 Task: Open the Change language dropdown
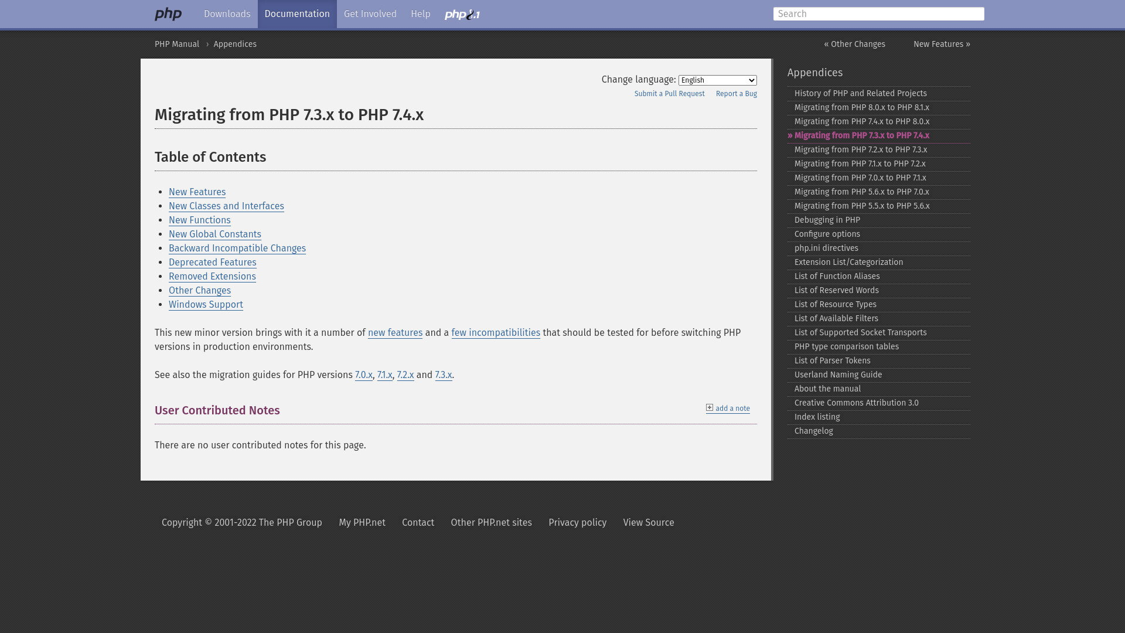pos(717,80)
